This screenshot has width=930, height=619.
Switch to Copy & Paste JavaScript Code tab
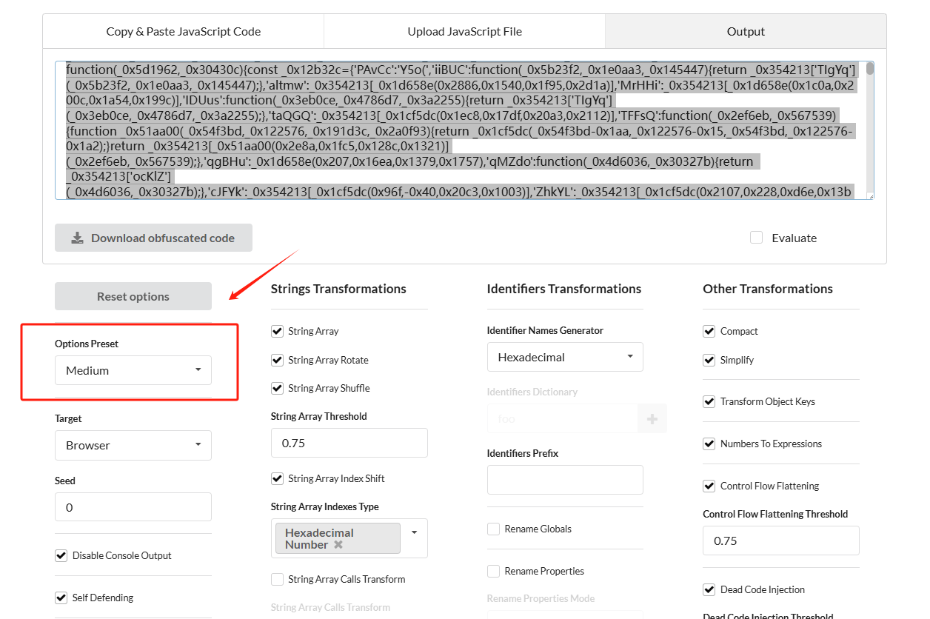(184, 31)
